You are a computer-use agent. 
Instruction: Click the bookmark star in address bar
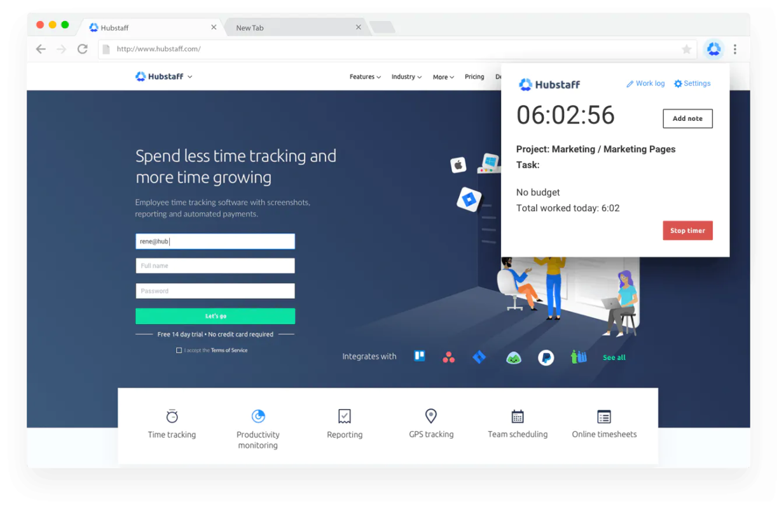pos(687,49)
